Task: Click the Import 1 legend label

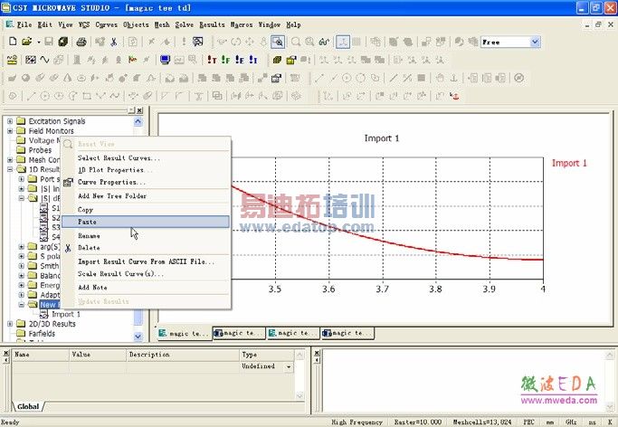Action: pyautogui.click(x=569, y=163)
